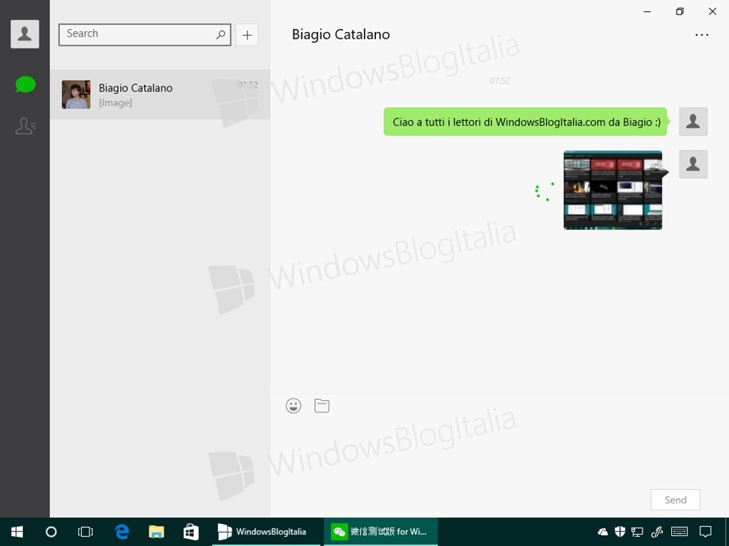Open the Contacts list icon
This screenshot has height=546, width=729.
click(25, 126)
